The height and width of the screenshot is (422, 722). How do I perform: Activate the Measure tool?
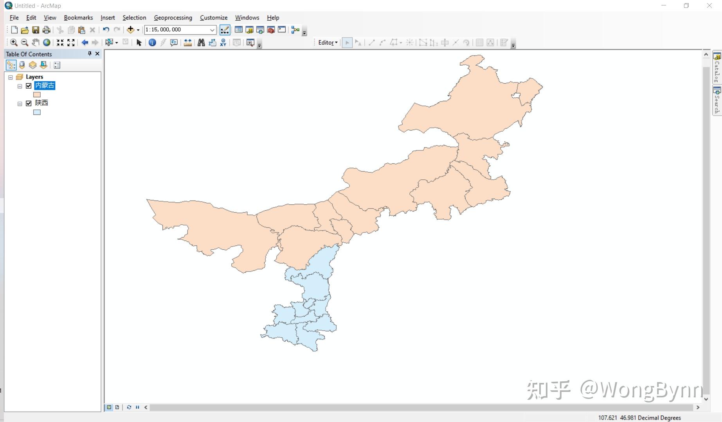click(187, 42)
